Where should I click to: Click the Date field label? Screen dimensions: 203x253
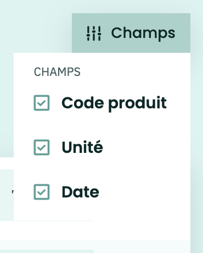(x=81, y=192)
